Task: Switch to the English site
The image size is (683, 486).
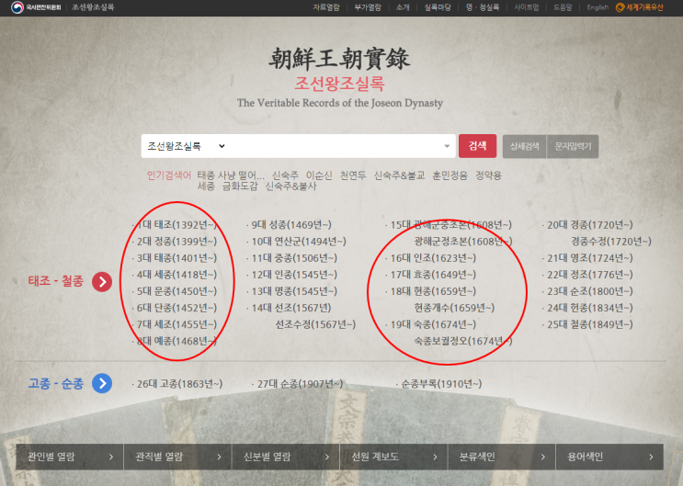Action: 598,7
